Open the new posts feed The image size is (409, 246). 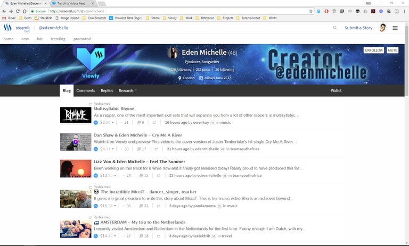tap(25, 39)
